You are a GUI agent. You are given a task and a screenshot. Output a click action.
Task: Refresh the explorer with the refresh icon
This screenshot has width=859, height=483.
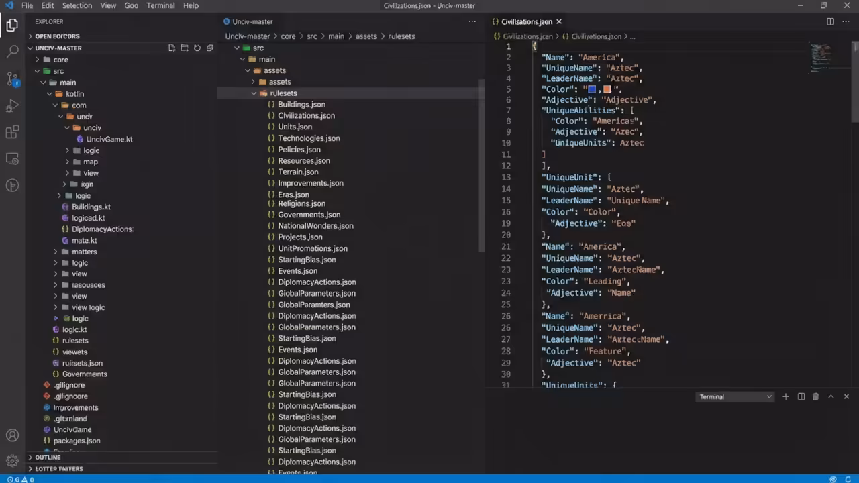click(197, 48)
